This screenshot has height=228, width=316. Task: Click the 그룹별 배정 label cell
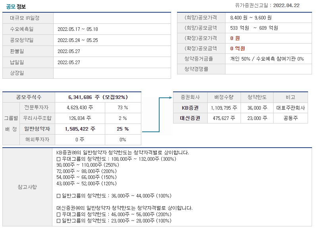click(11, 124)
